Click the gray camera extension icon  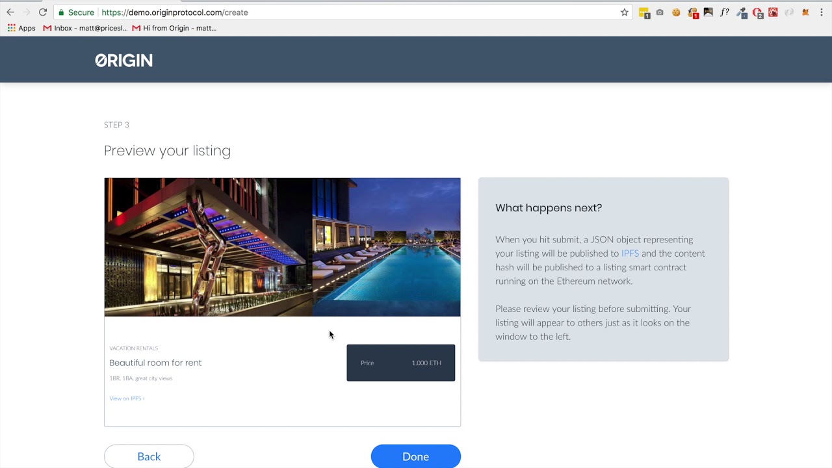pyautogui.click(x=660, y=12)
